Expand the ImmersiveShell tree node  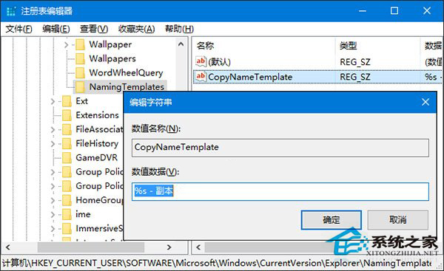(53, 228)
